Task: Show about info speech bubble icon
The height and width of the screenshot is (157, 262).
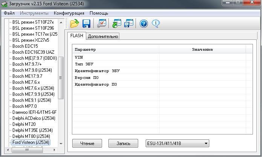Action: pyautogui.click(x=156, y=24)
